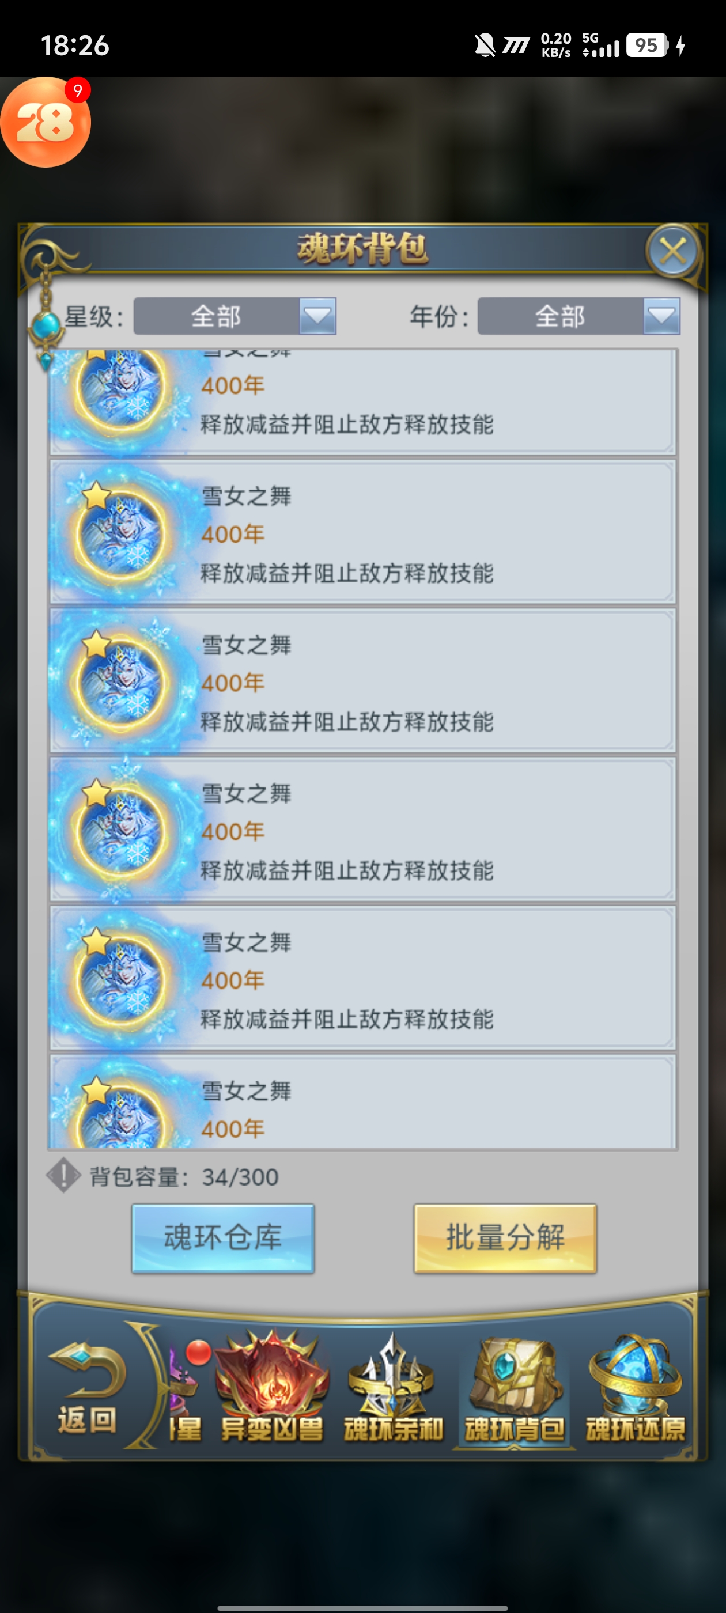726x1613 pixels.
Task: Open the 星级 全部 combo box
Action: pyautogui.click(x=235, y=316)
